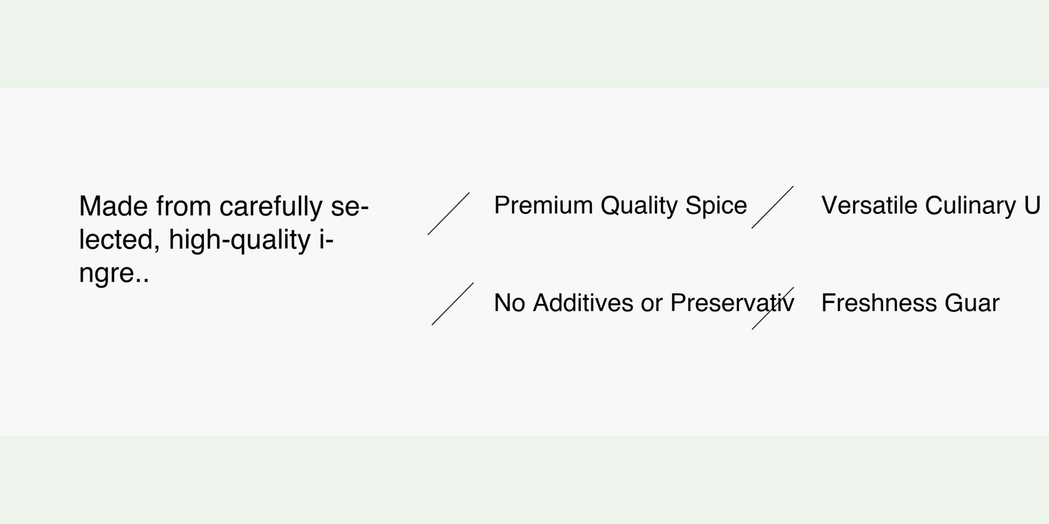Viewport: 1049px width, 524px height.
Task: Select the slash icon before No Additives
Action: [x=452, y=304]
